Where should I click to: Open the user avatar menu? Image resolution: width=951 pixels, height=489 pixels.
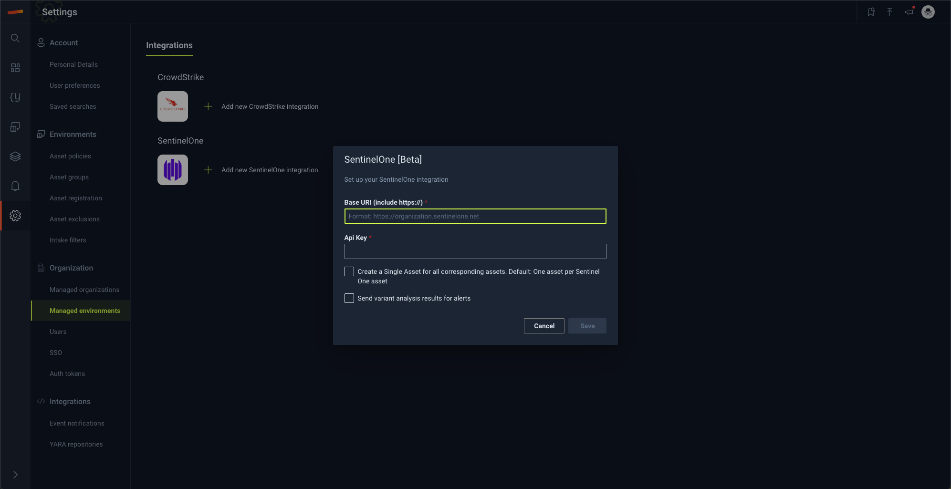pos(928,12)
